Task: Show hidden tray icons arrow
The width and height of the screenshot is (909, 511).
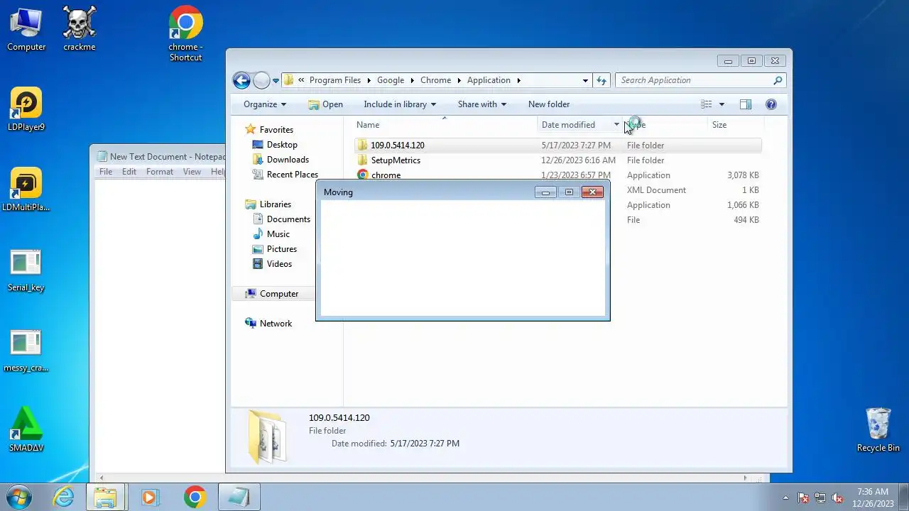Action: coord(785,498)
